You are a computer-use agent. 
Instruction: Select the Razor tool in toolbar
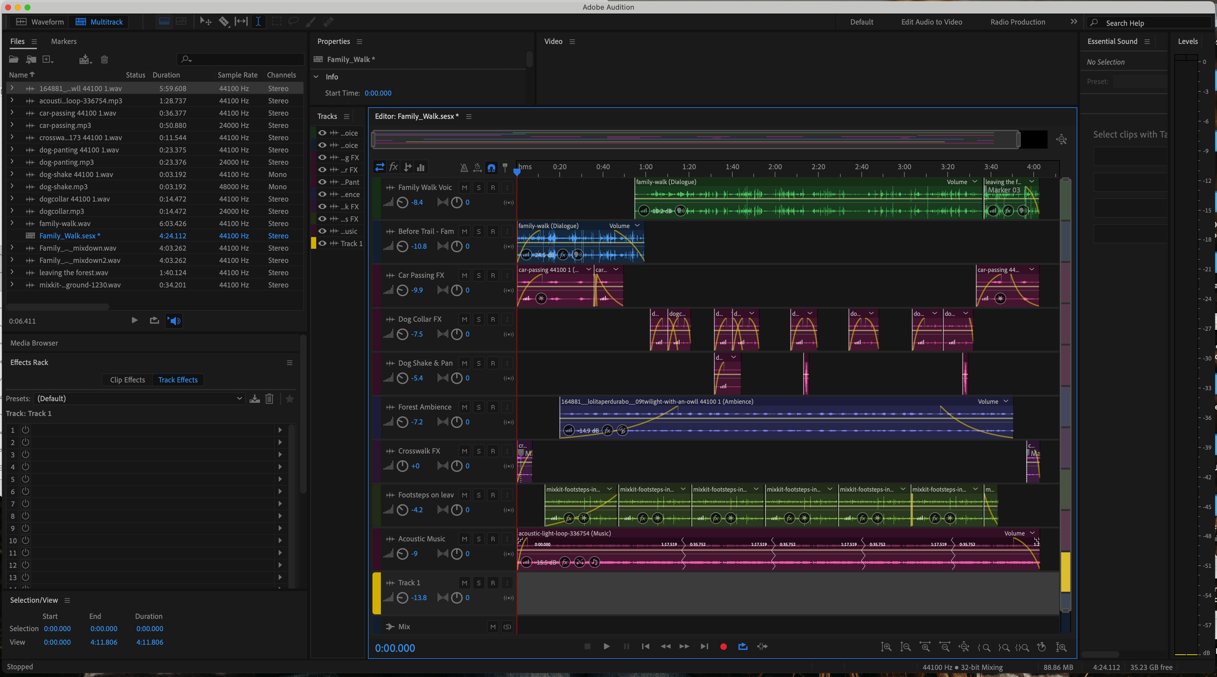tap(223, 22)
